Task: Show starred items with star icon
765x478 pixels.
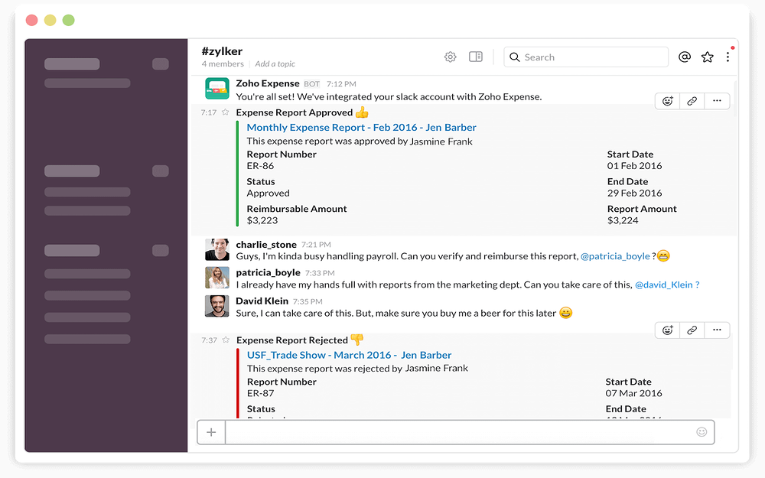Action: tap(708, 57)
